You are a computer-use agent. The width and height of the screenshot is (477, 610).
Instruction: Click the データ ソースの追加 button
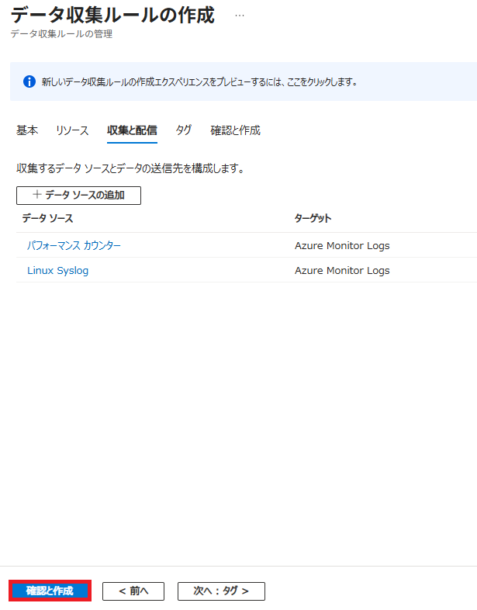(78, 195)
